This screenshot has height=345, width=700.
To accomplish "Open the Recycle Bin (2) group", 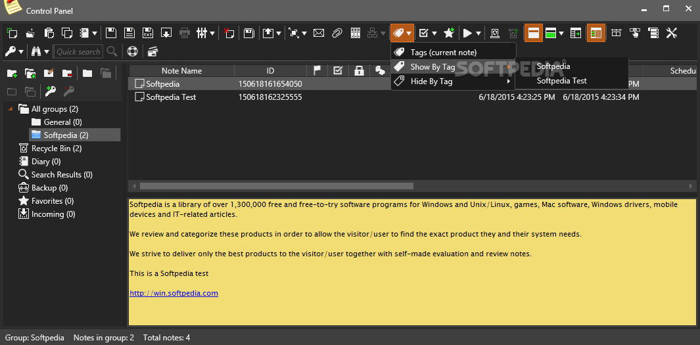I will coord(50,148).
